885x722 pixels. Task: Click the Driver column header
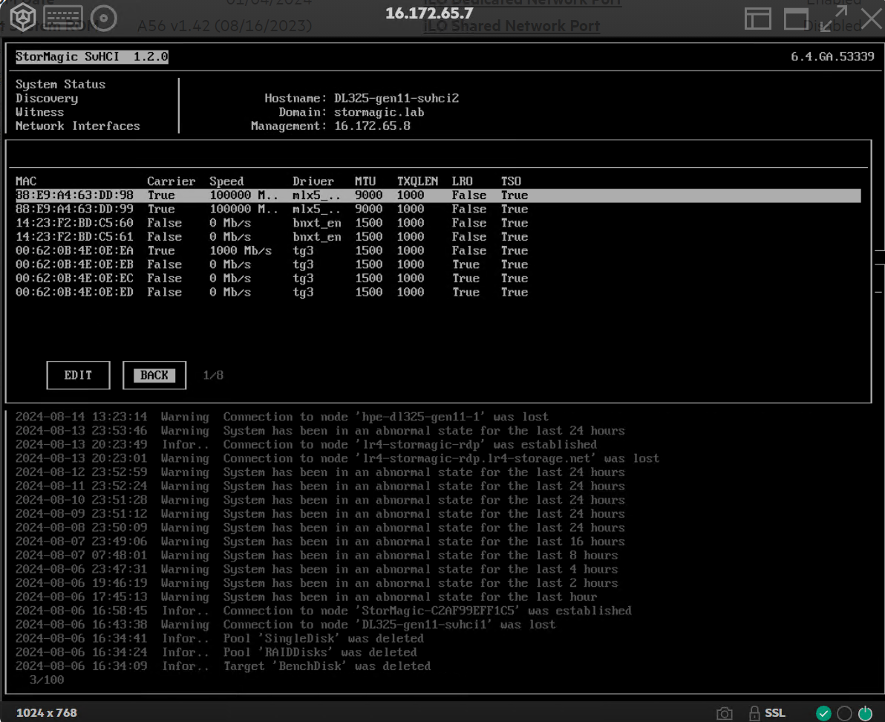313,181
